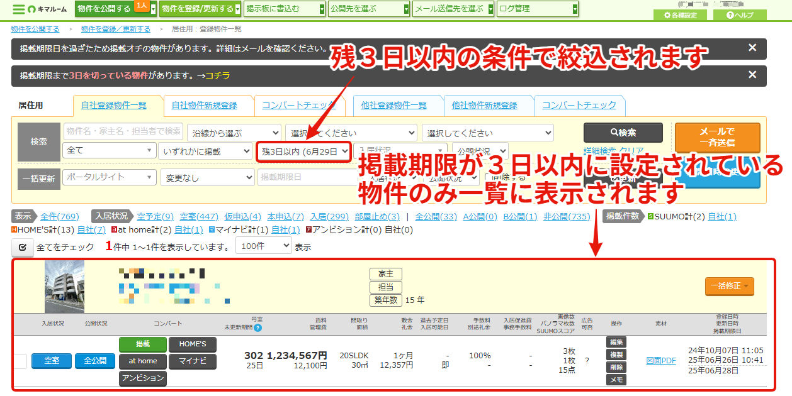Open the ヘルプ help button
Screen dimensions: 792x396
tap(739, 15)
